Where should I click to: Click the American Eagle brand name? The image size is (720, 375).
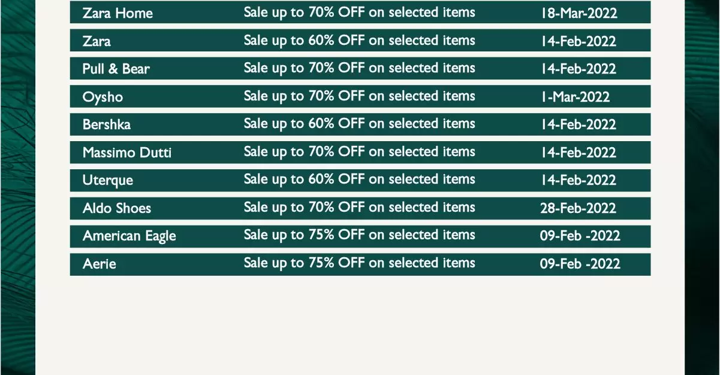[129, 236]
